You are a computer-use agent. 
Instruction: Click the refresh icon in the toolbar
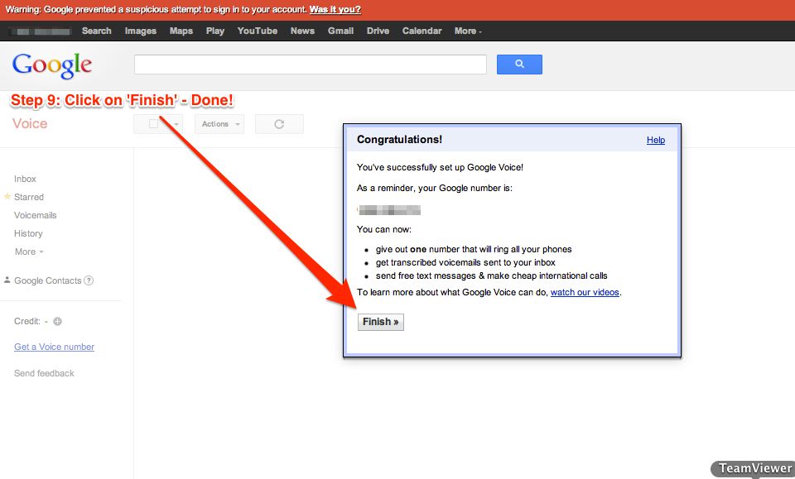click(279, 124)
